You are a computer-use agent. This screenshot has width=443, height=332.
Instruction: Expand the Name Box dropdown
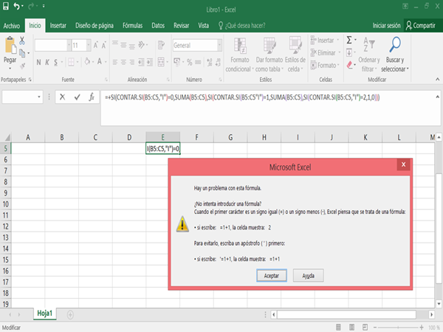point(39,97)
